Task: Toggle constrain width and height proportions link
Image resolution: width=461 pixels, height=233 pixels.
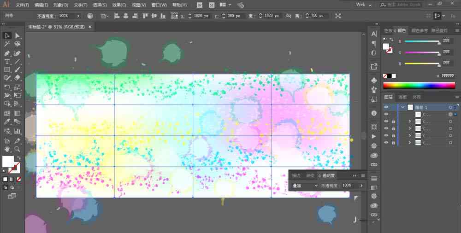Action: pos(289,16)
